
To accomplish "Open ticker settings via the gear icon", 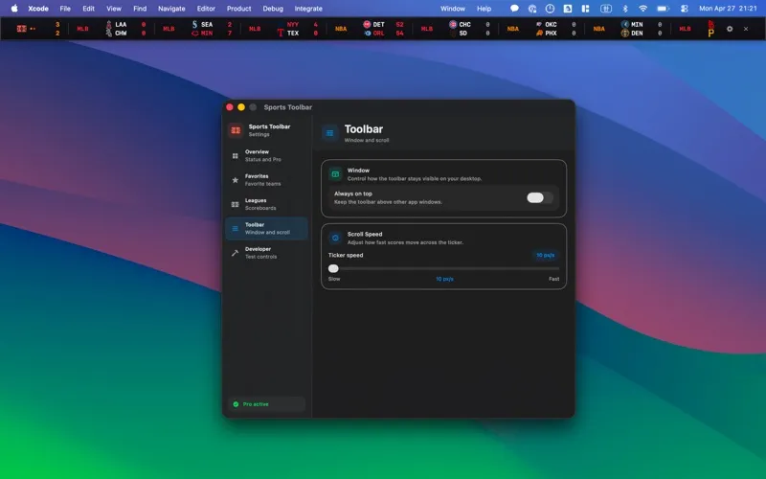I will point(730,29).
